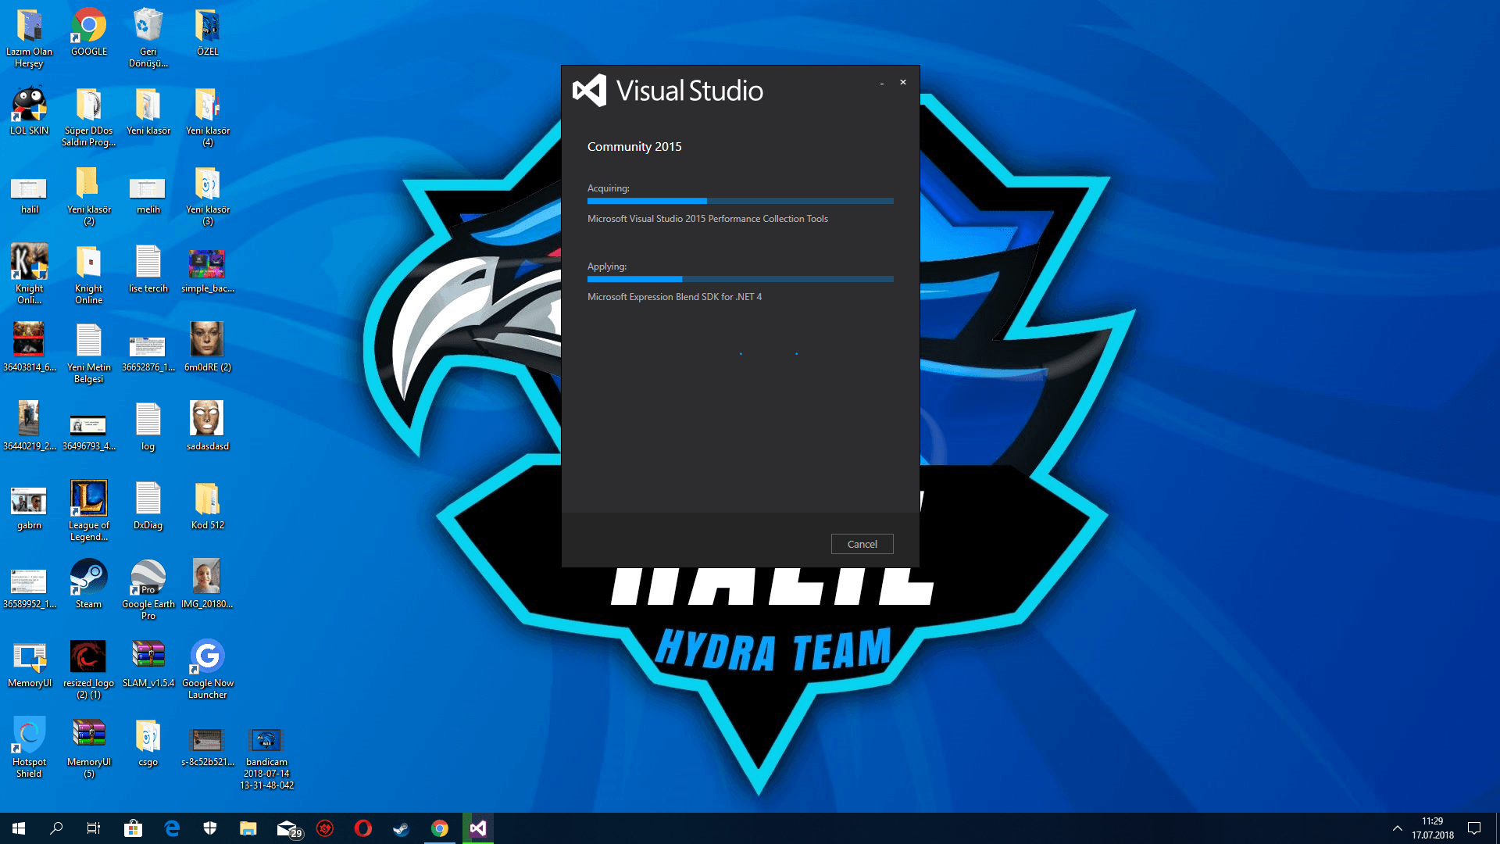This screenshot has width=1500, height=844.
Task: Select the GOOGLE Chrome desktop shortcut
Action: [89, 33]
